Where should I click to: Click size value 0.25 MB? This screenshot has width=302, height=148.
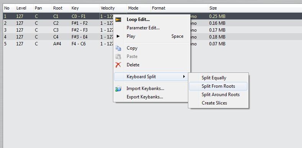coord(217,16)
